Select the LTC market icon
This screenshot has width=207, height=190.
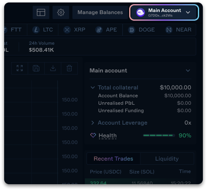[36, 30]
